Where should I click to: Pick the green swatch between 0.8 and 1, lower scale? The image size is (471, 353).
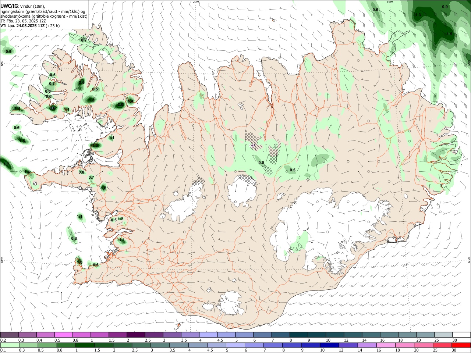coord(66,345)
